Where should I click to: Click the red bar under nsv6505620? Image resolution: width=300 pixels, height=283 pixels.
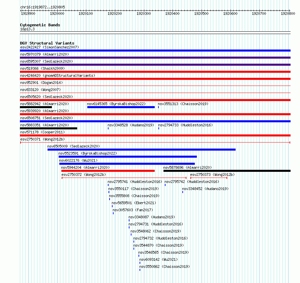point(155,100)
